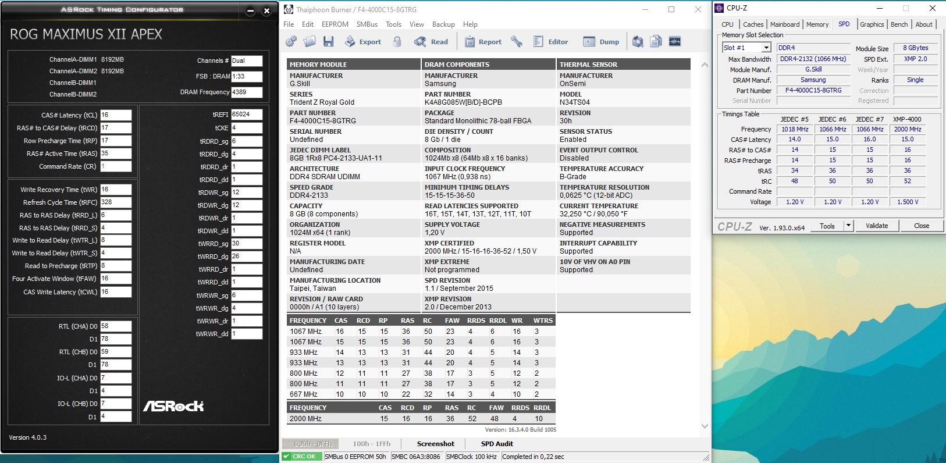Screen dimensions: 946x463
Task: Click the CRC OK status indicator
Action: (302, 457)
